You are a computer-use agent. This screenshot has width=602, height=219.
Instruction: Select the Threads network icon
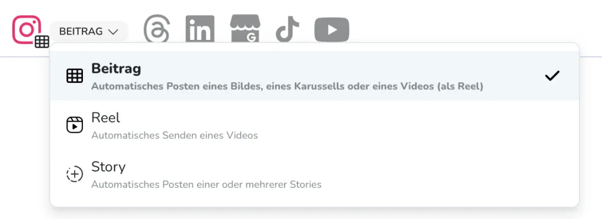click(x=156, y=29)
